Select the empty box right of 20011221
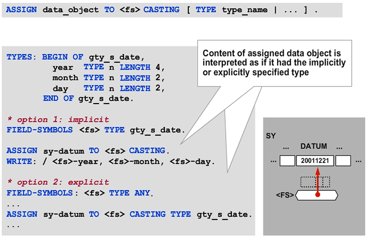 [343, 161]
